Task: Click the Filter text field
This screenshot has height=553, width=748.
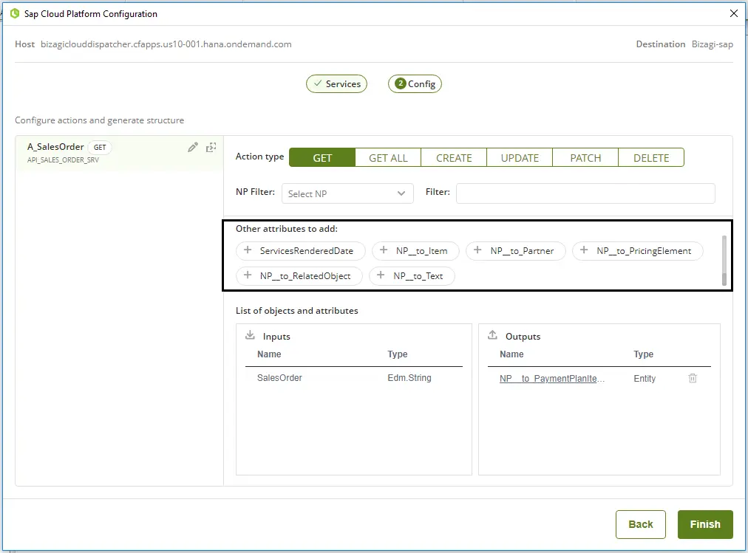Action: (586, 193)
